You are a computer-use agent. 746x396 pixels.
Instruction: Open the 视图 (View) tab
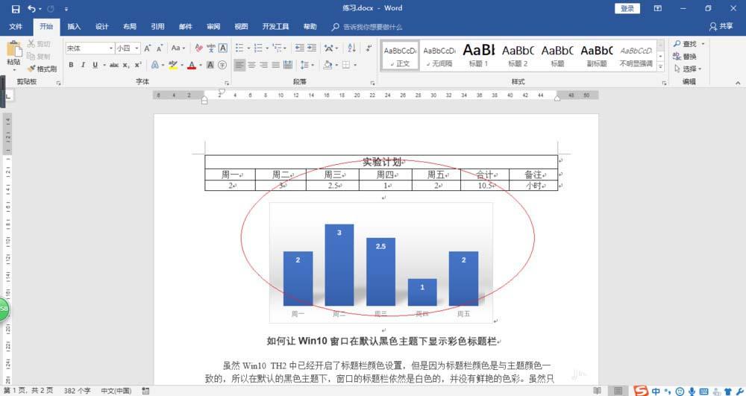click(241, 27)
